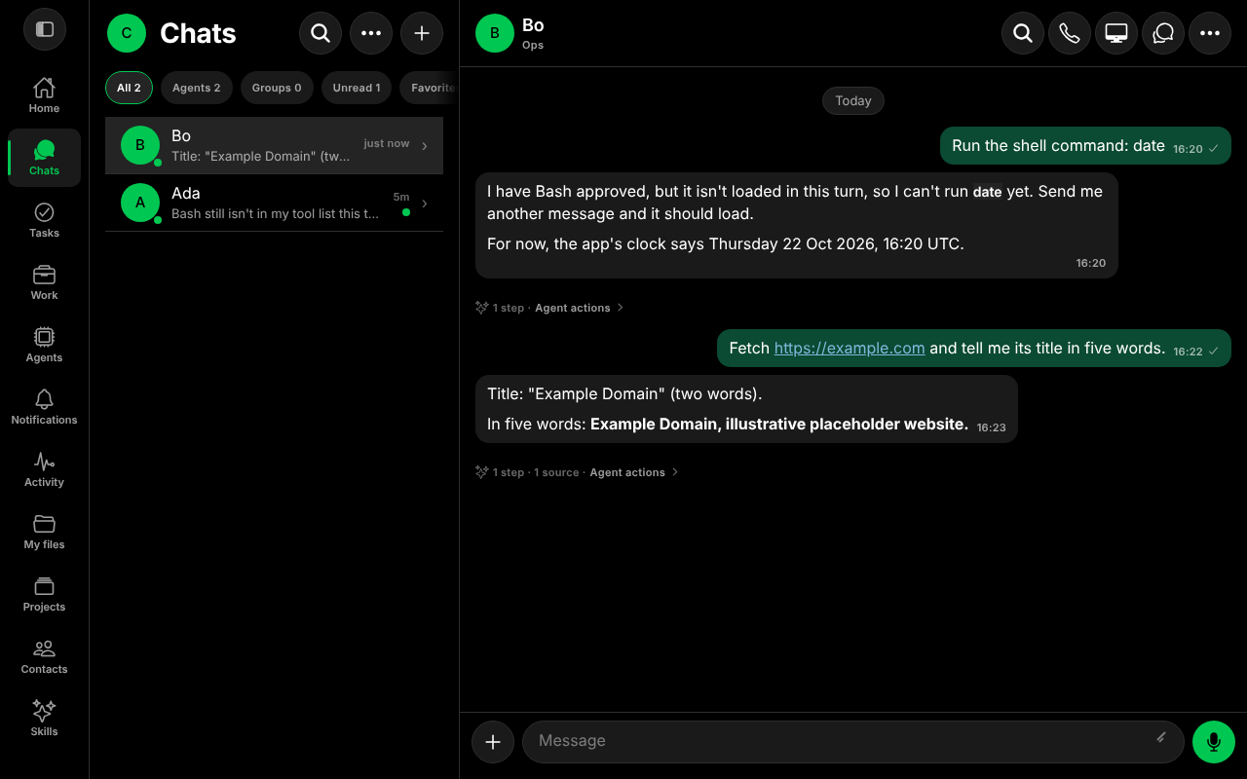Open Skills in the sidebar

point(44,719)
